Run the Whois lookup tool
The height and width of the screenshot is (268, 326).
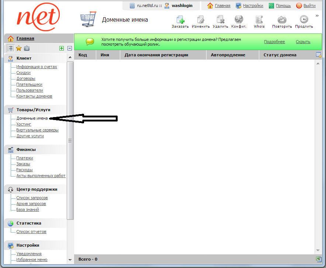point(259,20)
